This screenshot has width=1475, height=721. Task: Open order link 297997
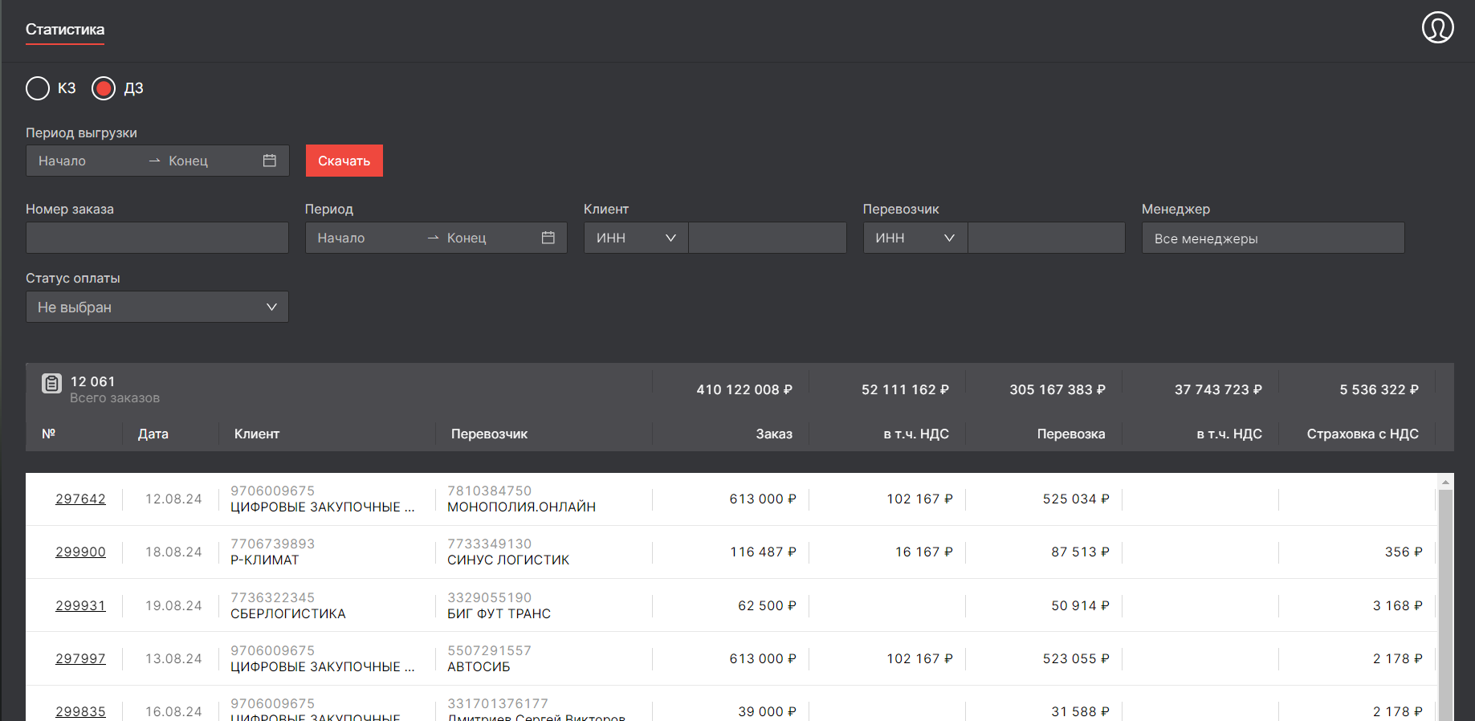(x=80, y=658)
